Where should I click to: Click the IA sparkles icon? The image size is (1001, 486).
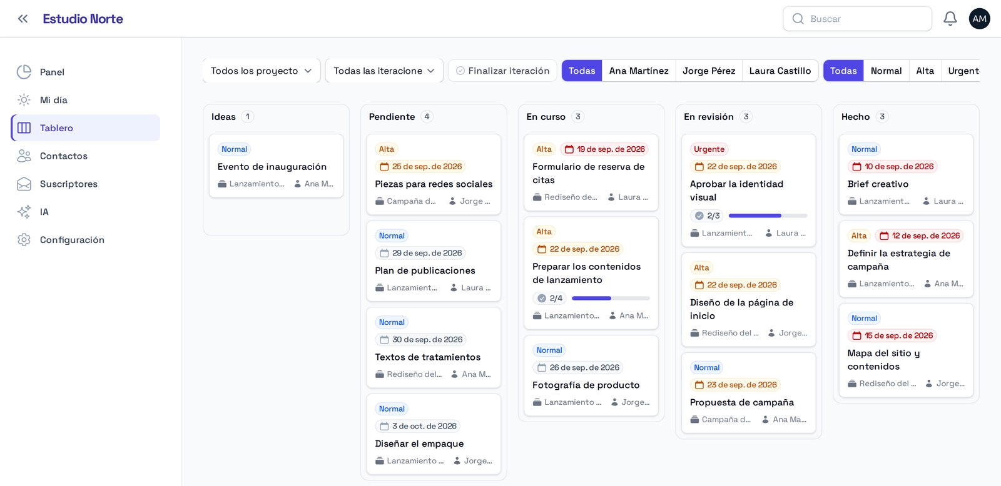point(24,212)
